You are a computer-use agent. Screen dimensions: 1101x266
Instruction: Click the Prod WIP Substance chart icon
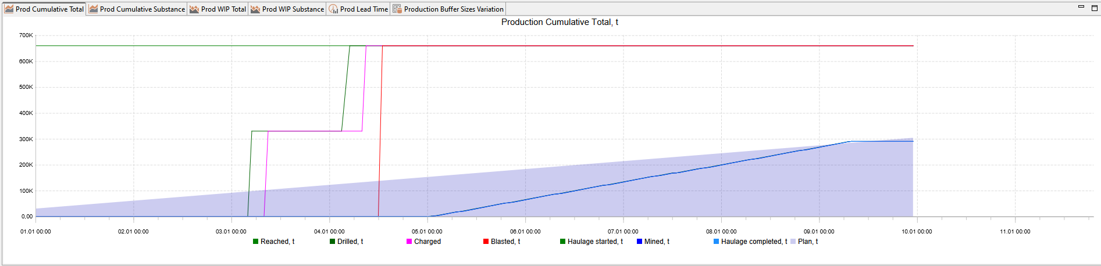[256, 9]
